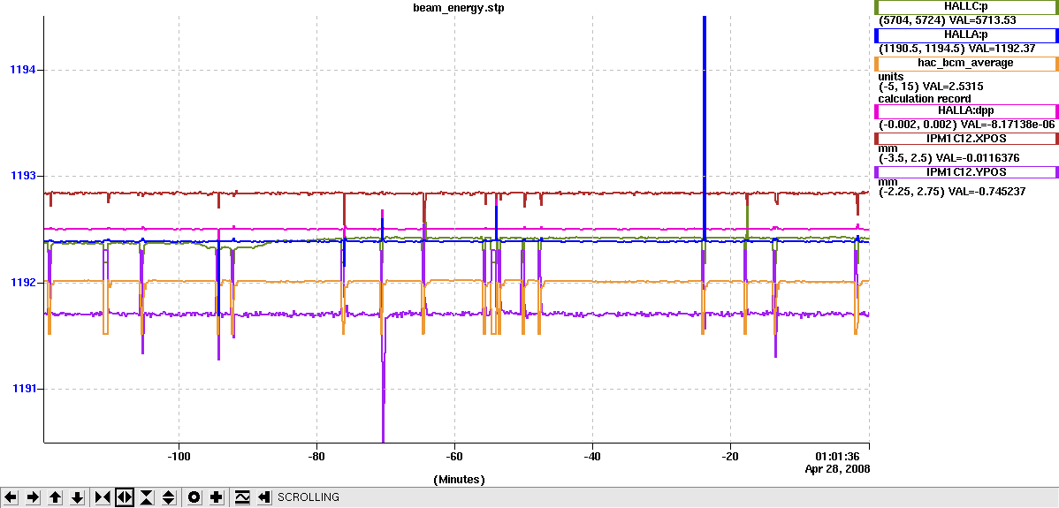Click the green color bar of HALLC:p

[x=877, y=7]
